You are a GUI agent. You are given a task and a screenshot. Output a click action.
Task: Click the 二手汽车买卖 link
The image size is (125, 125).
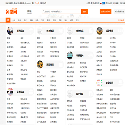click(71, 63)
